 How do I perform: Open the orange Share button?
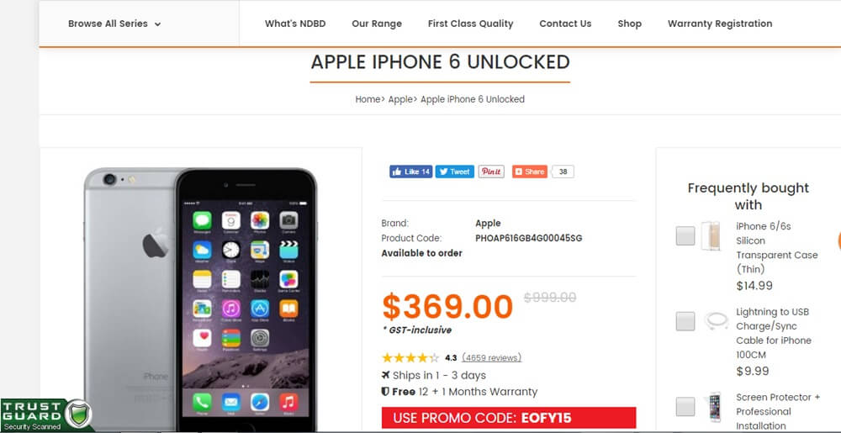click(x=529, y=172)
